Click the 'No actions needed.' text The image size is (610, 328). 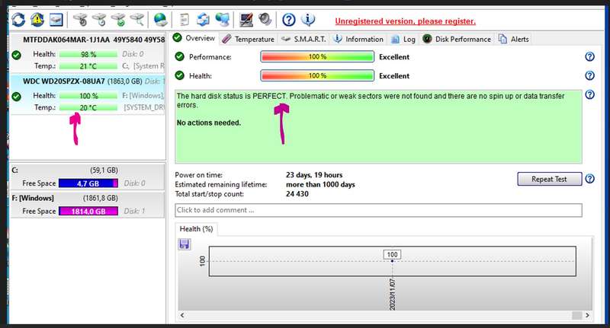click(x=209, y=123)
